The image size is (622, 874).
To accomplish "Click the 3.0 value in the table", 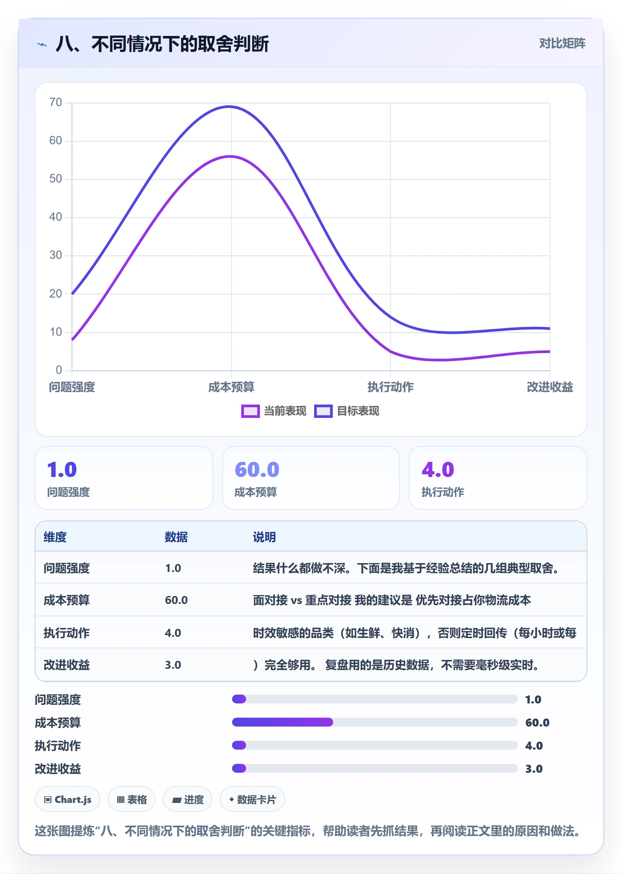I will pyautogui.click(x=173, y=665).
